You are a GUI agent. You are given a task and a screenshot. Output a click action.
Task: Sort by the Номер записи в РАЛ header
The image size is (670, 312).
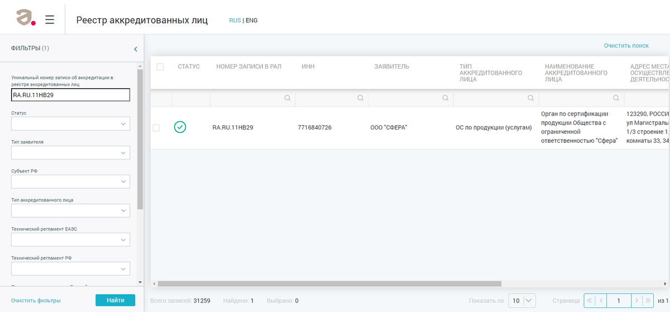248,66
